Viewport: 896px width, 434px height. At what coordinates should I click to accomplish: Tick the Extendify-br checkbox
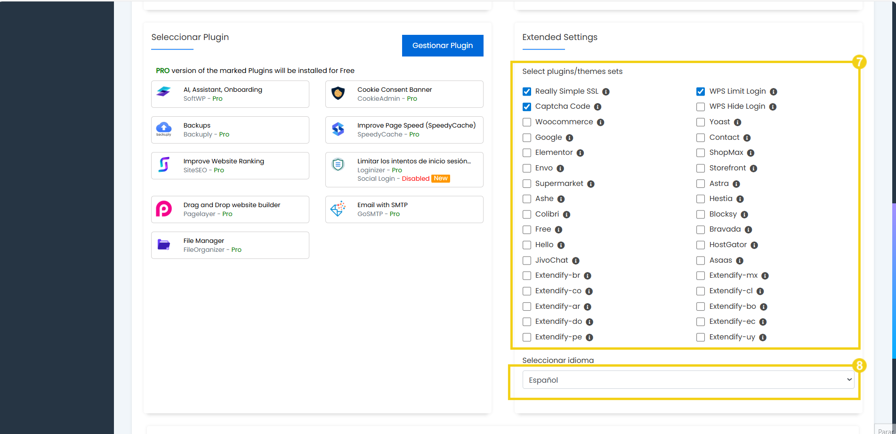pos(527,275)
